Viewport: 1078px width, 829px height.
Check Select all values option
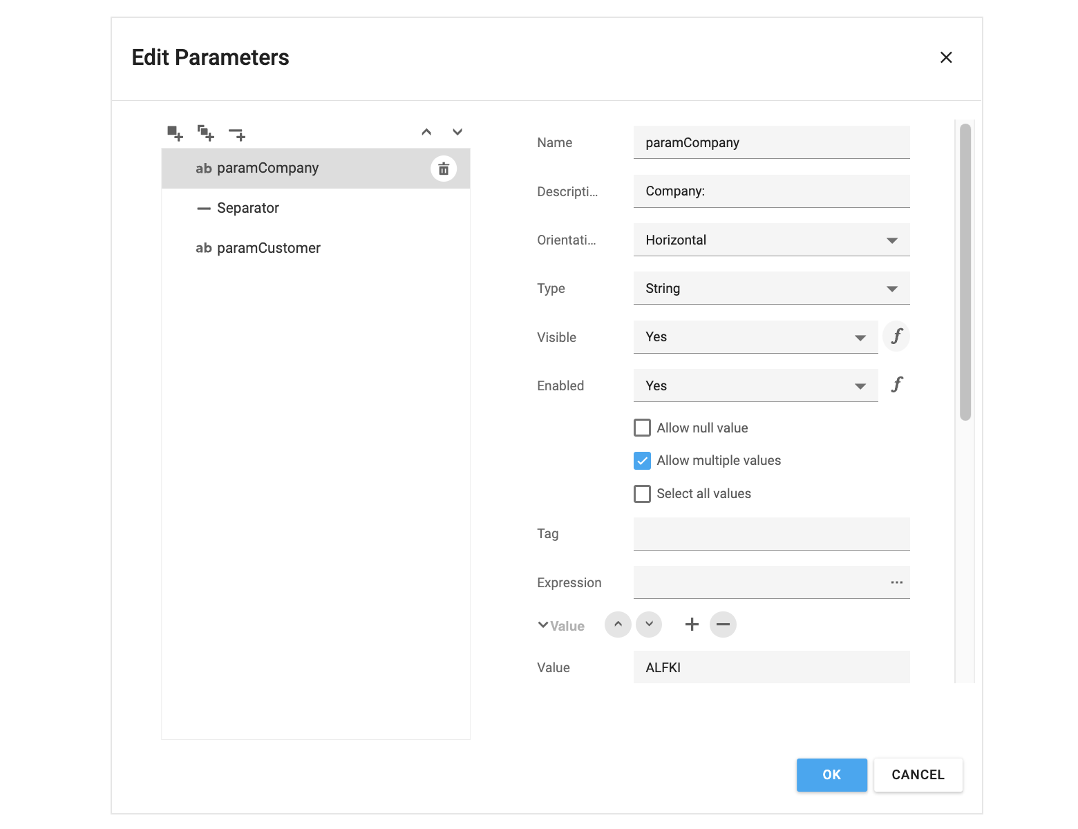coord(642,494)
